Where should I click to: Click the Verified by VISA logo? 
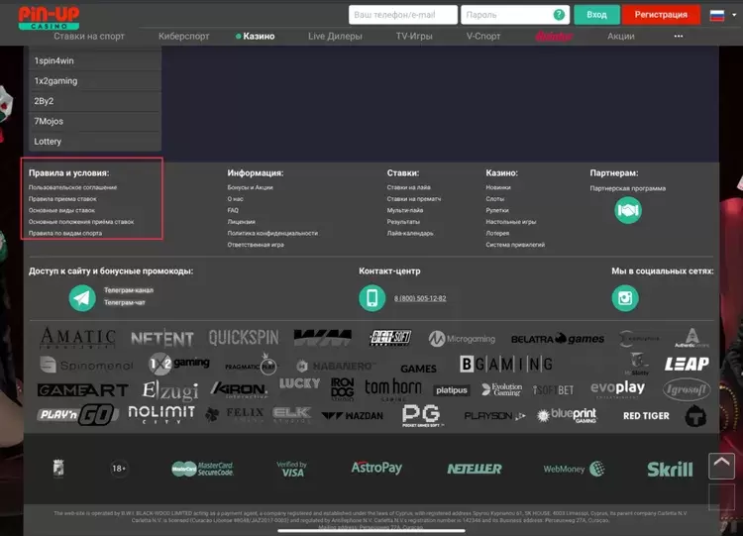(292, 469)
